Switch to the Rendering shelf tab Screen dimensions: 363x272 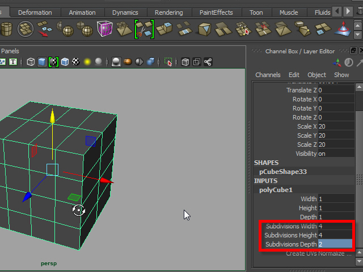169,12
